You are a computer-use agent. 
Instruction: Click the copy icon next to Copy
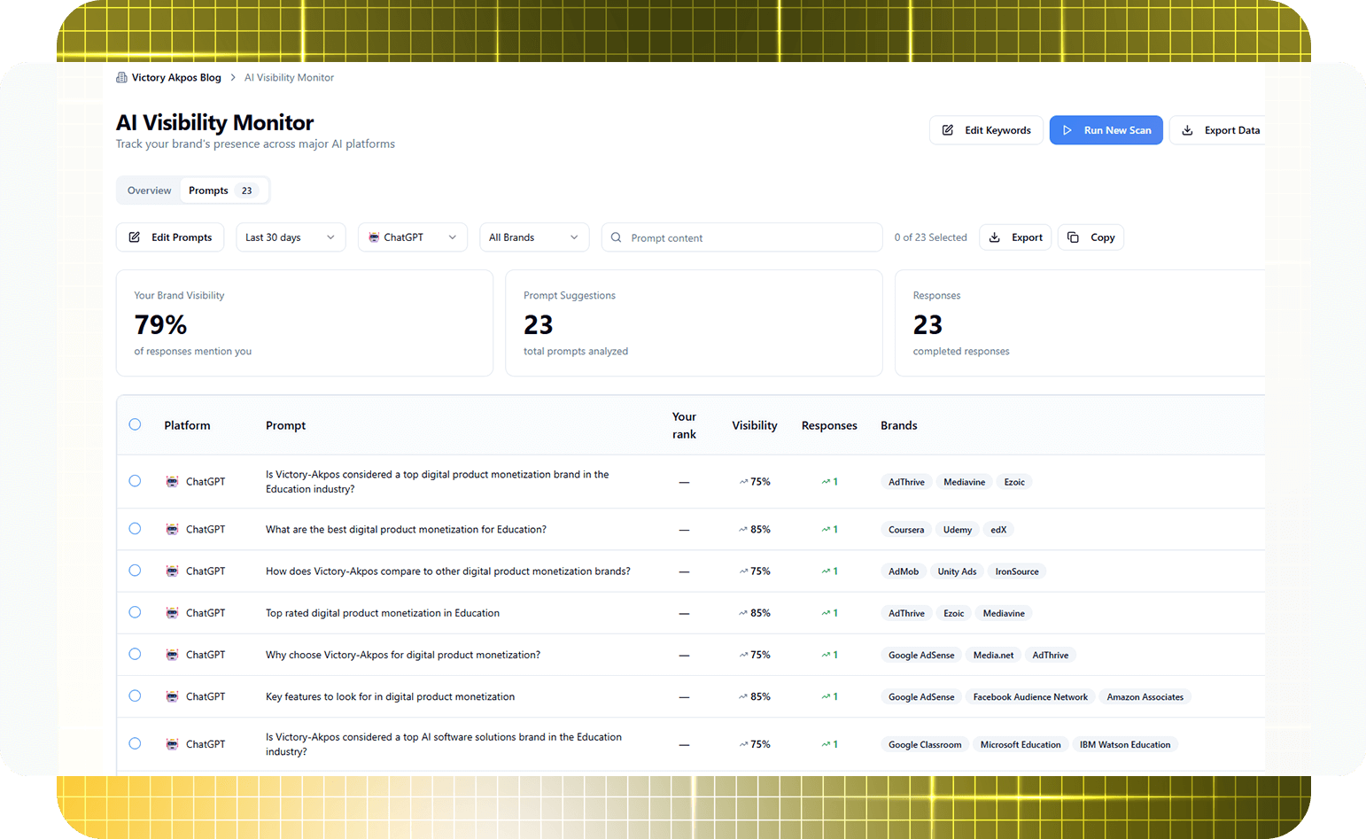[x=1073, y=237]
